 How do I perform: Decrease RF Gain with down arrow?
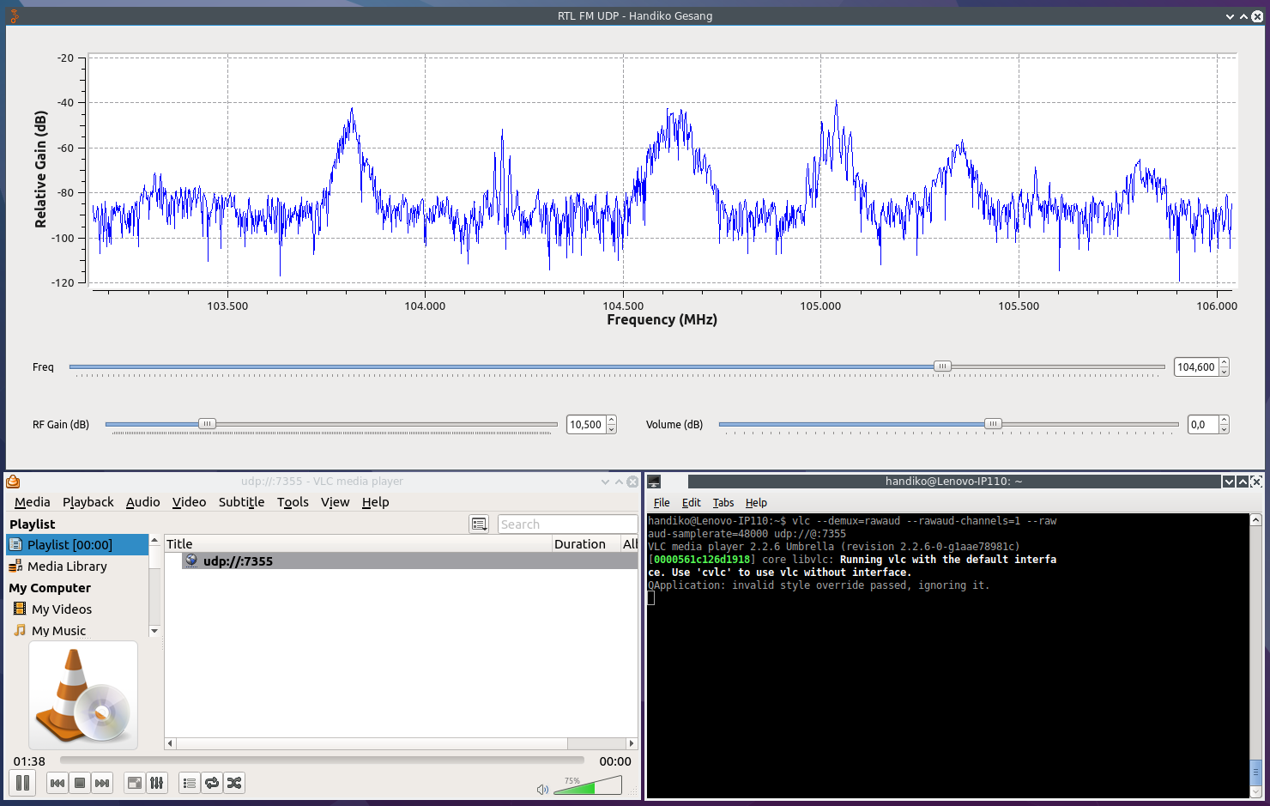coord(611,428)
